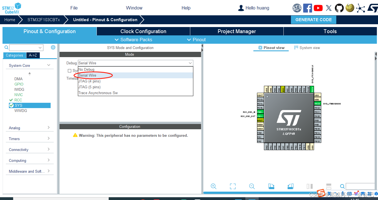Select DMA in System Core
The width and height of the screenshot is (378, 200).
click(19, 79)
